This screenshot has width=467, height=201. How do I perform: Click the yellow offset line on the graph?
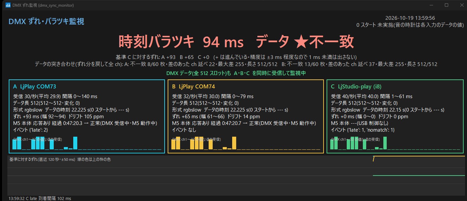tap(419, 156)
